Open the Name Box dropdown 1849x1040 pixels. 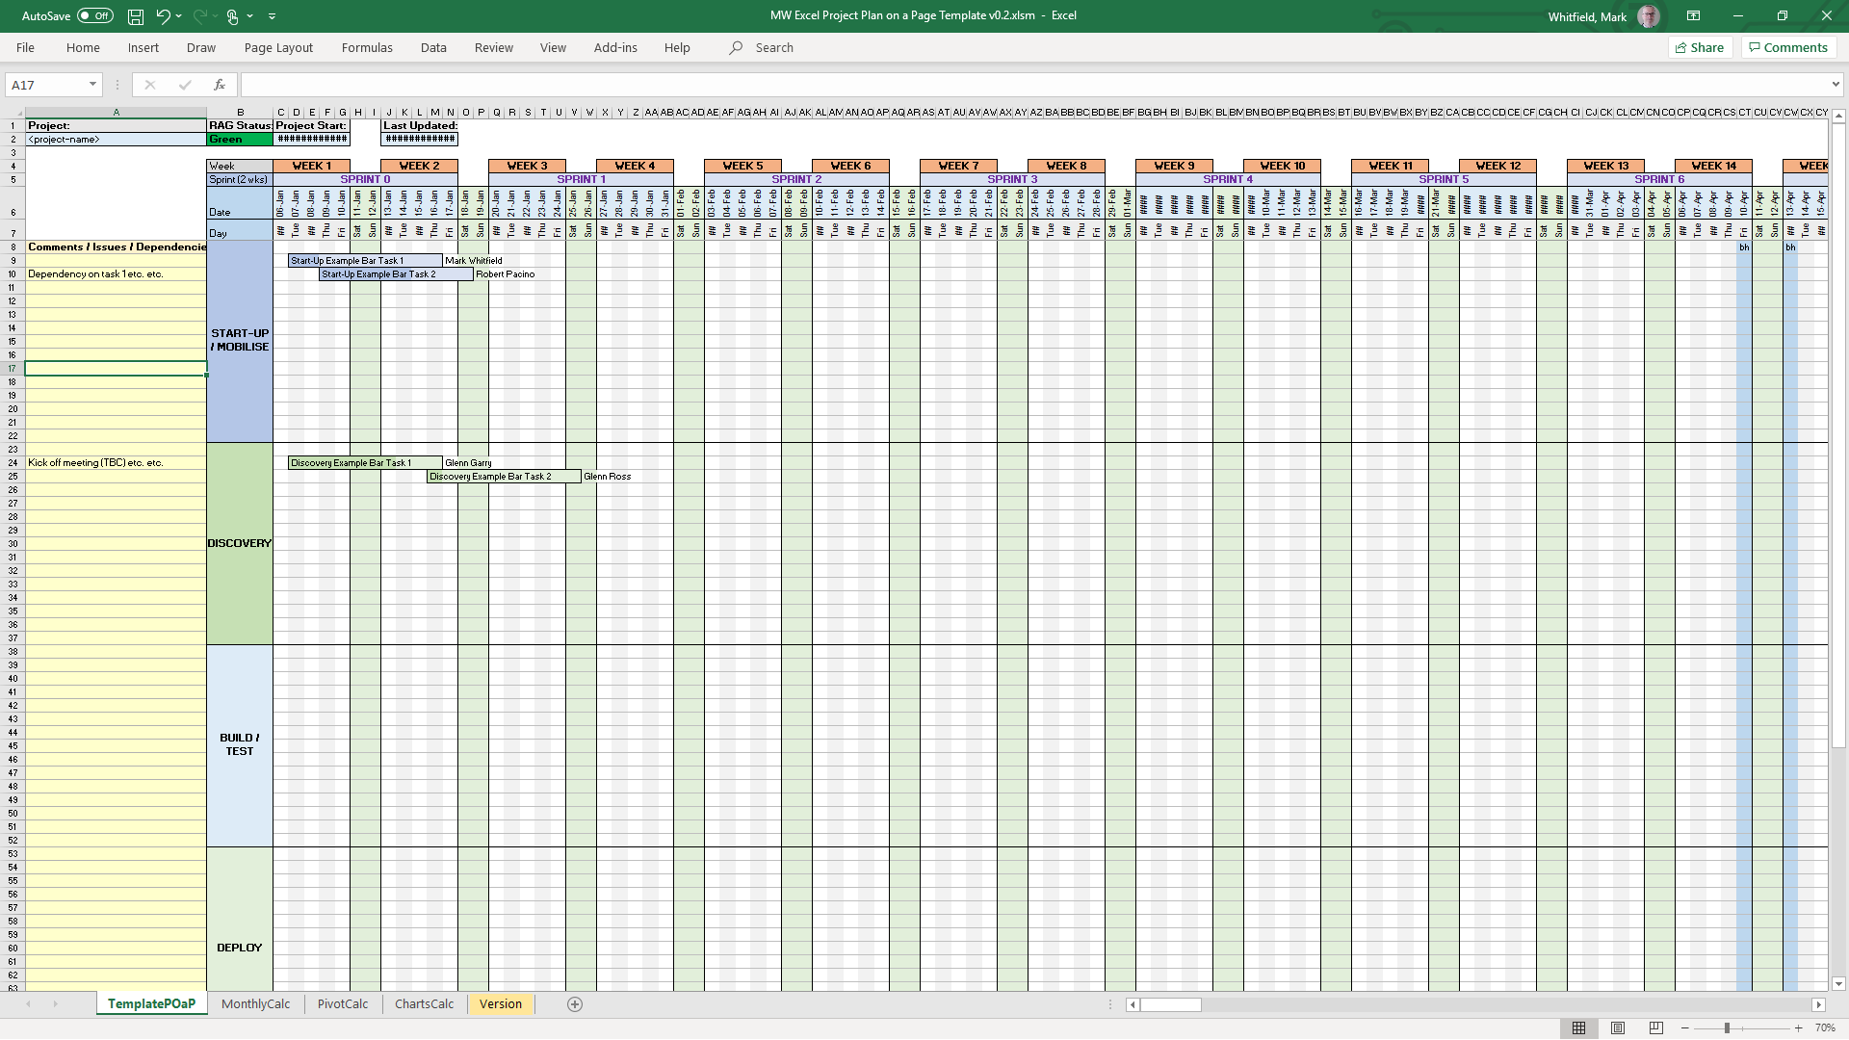pyautogui.click(x=92, y=85)
